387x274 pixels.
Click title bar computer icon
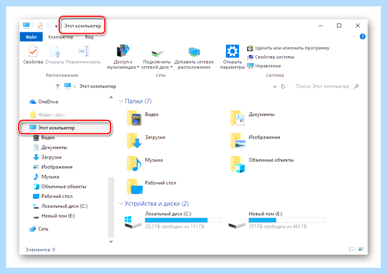tap(26, 25)
